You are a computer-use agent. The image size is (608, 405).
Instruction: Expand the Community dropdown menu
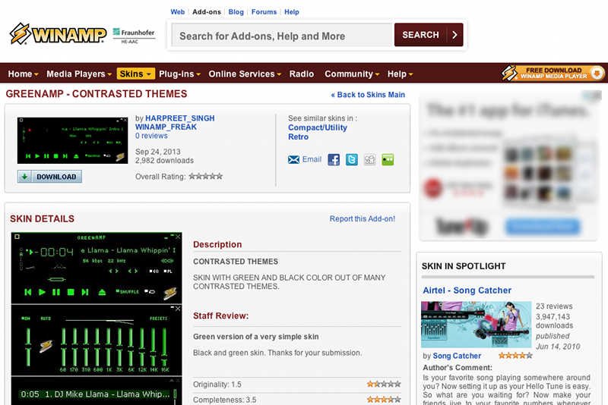[352, 74]
